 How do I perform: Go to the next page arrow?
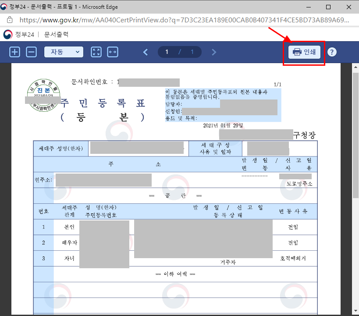[x=214, y=52]
